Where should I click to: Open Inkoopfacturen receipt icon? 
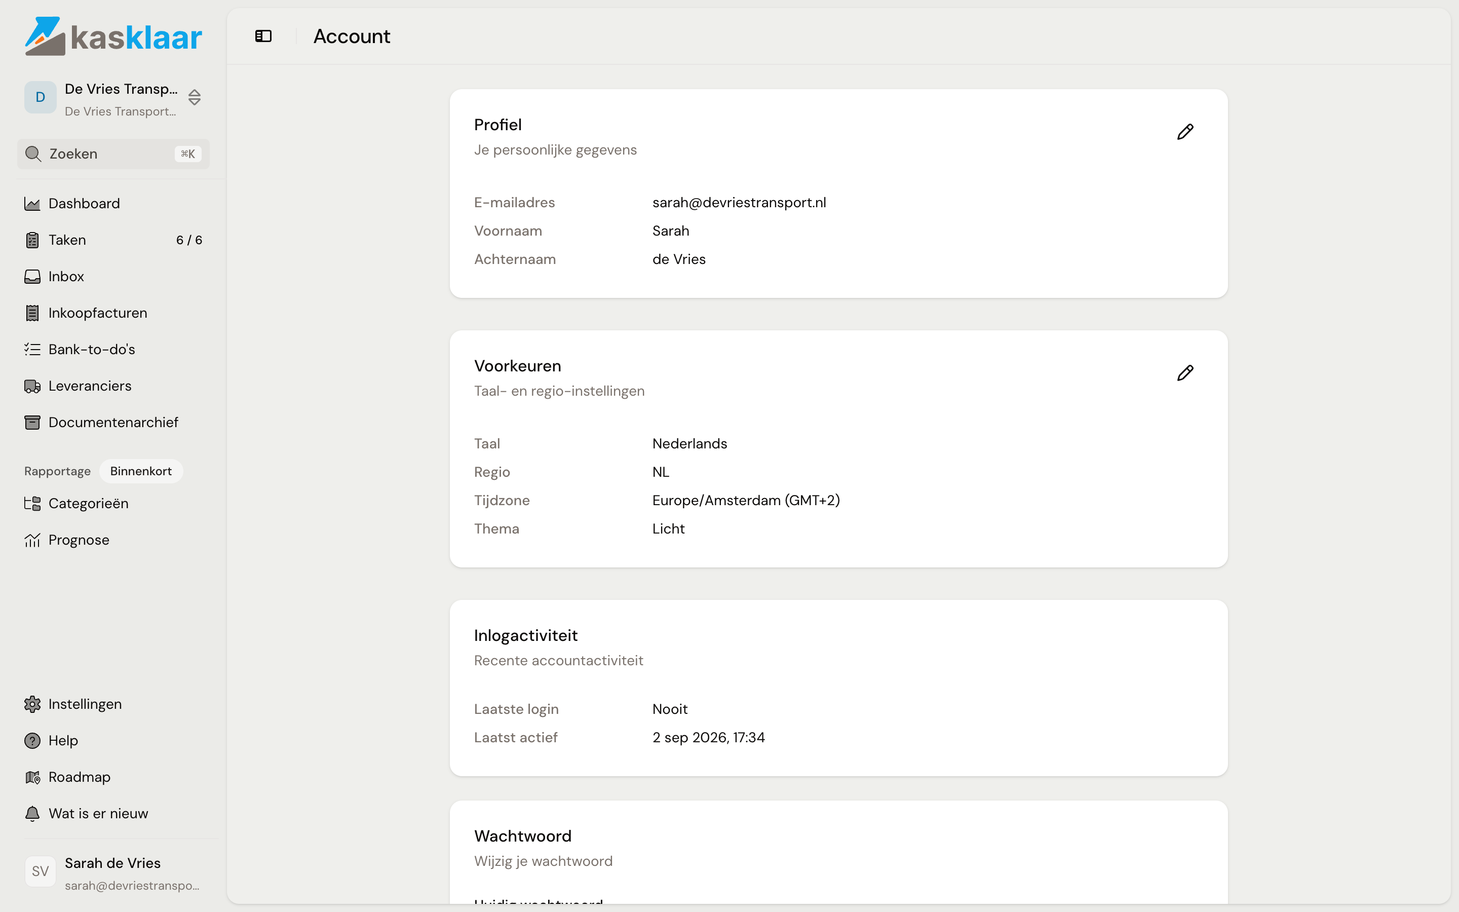click(x=32, y=313)
